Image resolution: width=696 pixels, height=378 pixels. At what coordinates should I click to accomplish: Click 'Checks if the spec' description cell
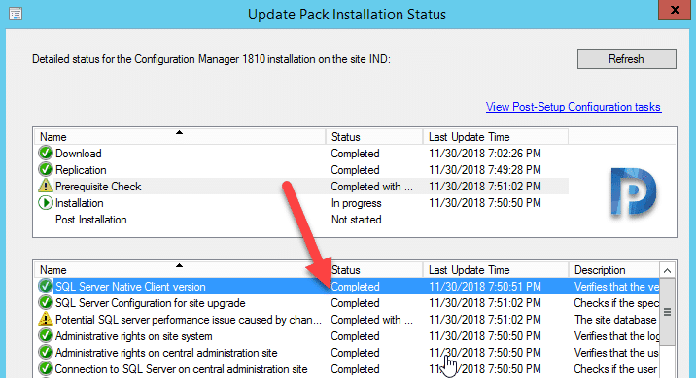[x=616, y=303]
